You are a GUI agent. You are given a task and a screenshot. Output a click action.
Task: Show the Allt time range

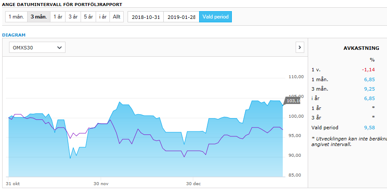[x=116, y=17]
